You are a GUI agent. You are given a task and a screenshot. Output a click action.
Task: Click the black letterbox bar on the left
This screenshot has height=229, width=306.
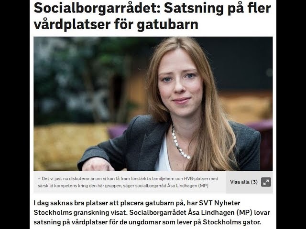tap(15, 114)
